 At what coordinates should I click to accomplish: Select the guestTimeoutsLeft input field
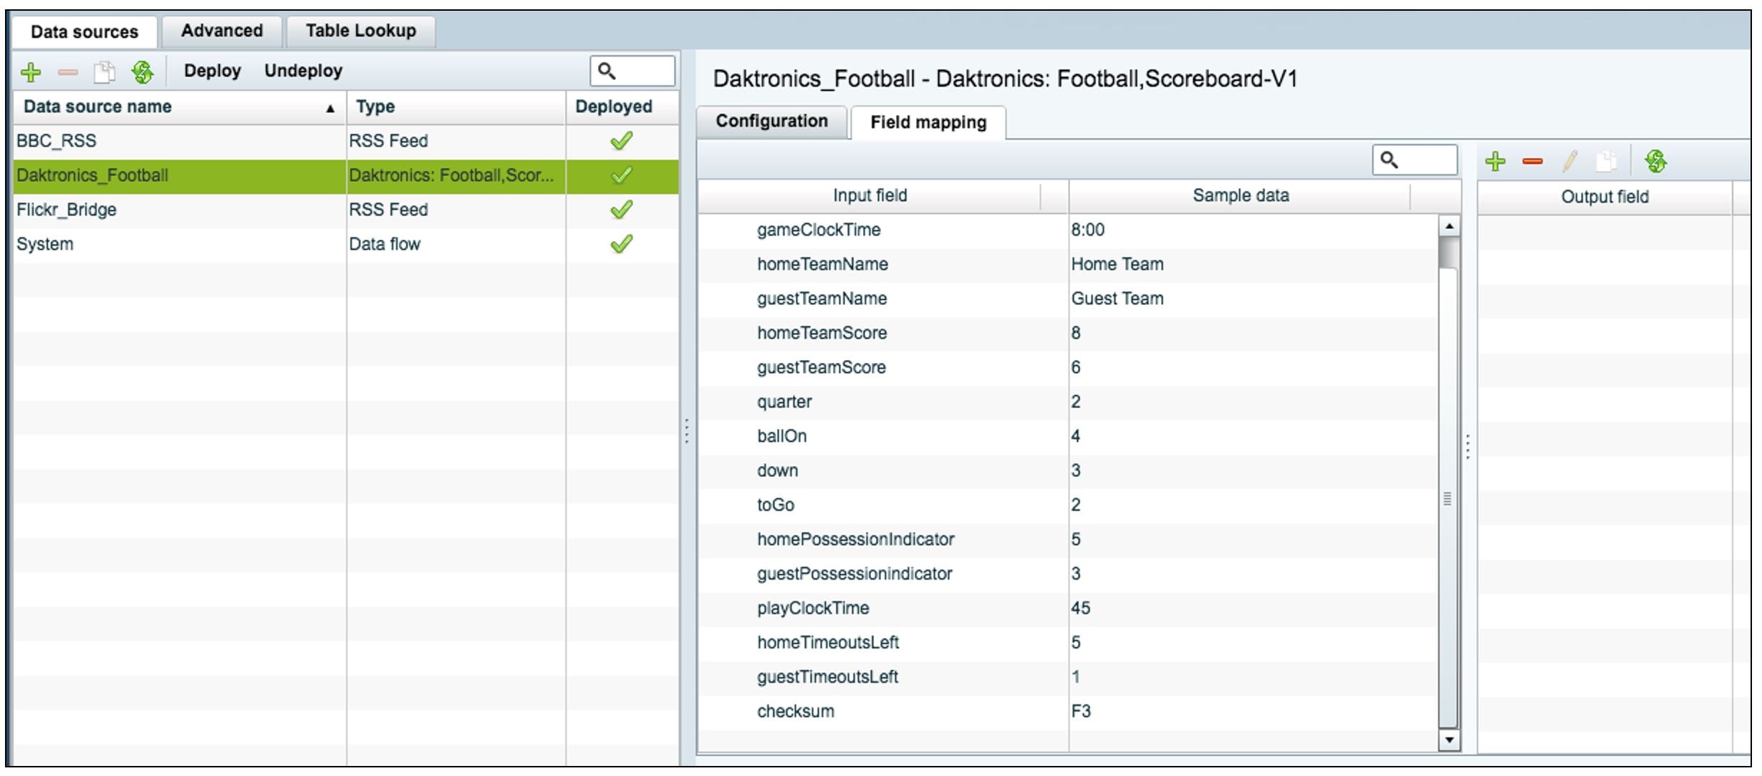(827, 676)
